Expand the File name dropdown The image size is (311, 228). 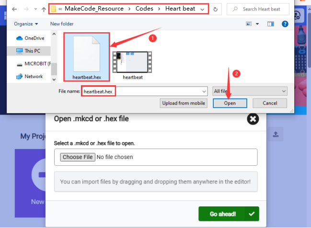204,91
